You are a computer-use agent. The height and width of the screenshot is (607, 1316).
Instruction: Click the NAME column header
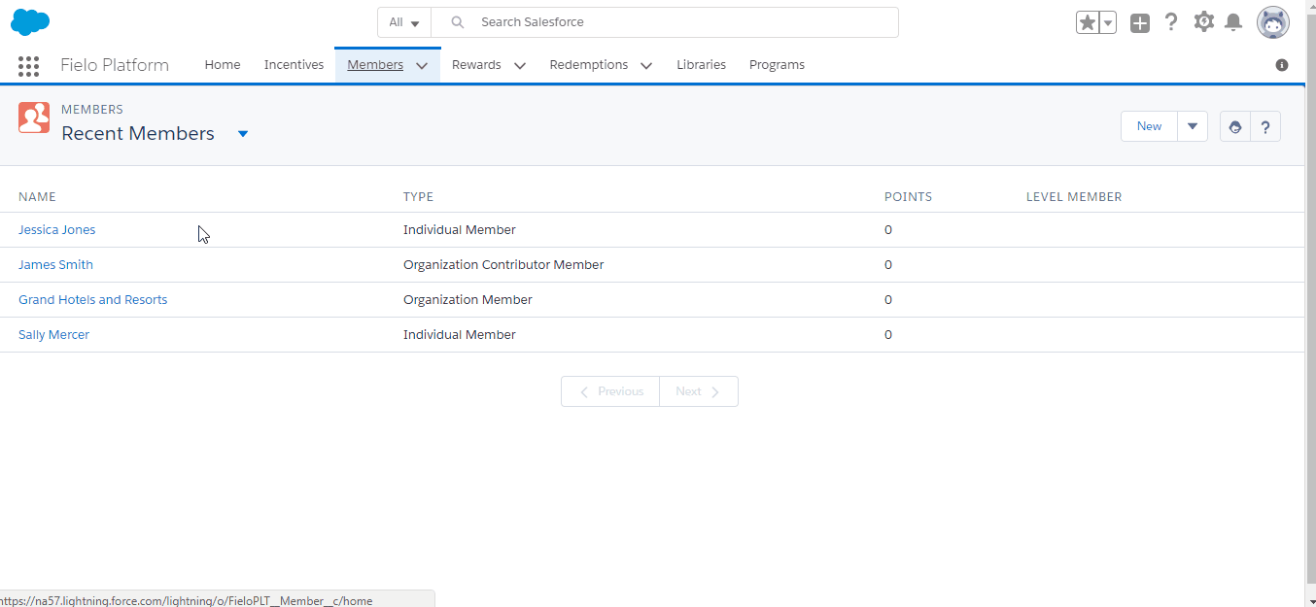click(37, 197)
